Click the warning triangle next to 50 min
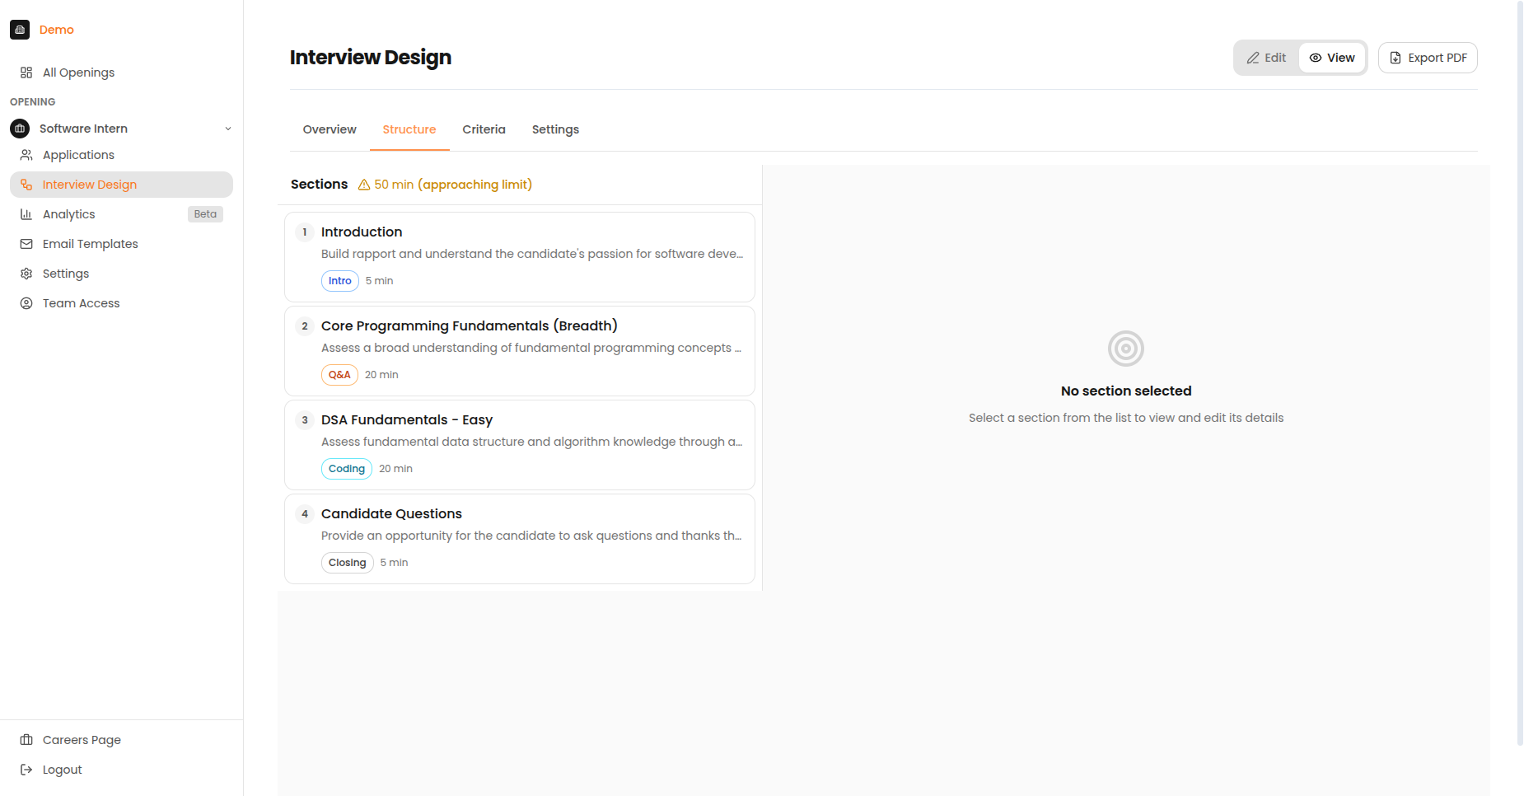The width and height of the screenshot is (1524, 796). [x=363, y=185]
